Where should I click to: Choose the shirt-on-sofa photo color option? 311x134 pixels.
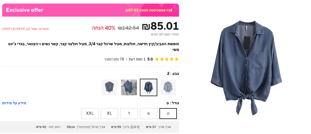pyautogui.click(x=129, y=87)
